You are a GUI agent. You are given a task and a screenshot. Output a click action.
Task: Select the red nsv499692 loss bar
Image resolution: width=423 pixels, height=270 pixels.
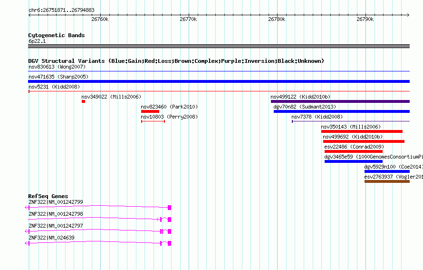[364, 141]
